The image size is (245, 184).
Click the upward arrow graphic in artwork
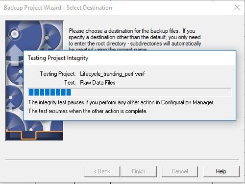point(15,55)
